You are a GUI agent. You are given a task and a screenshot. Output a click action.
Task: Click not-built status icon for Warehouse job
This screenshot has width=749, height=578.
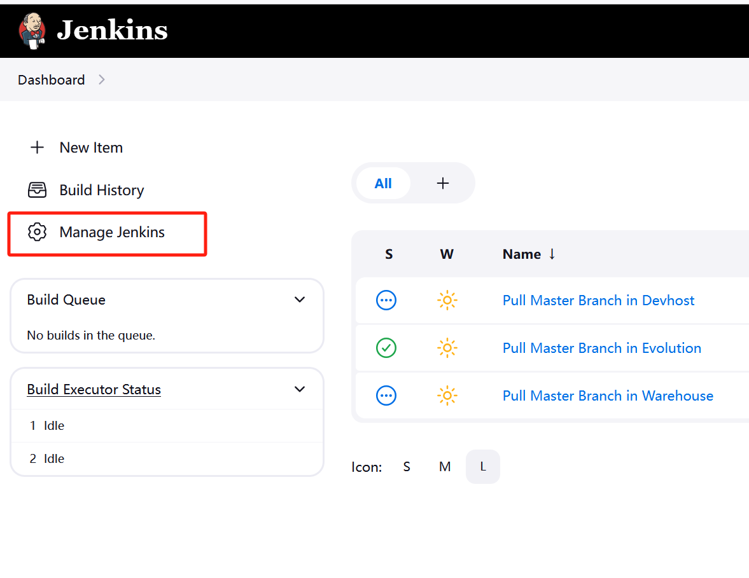point(386,396)
